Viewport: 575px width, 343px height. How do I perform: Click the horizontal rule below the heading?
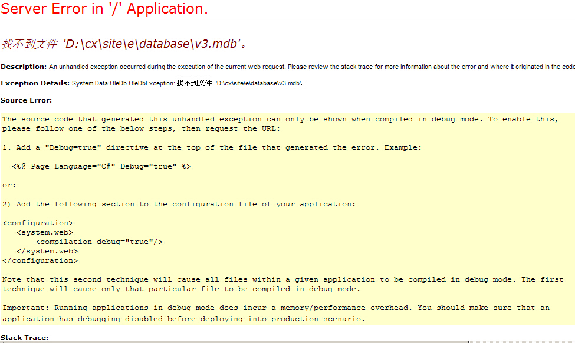click(x=287, y=21)
